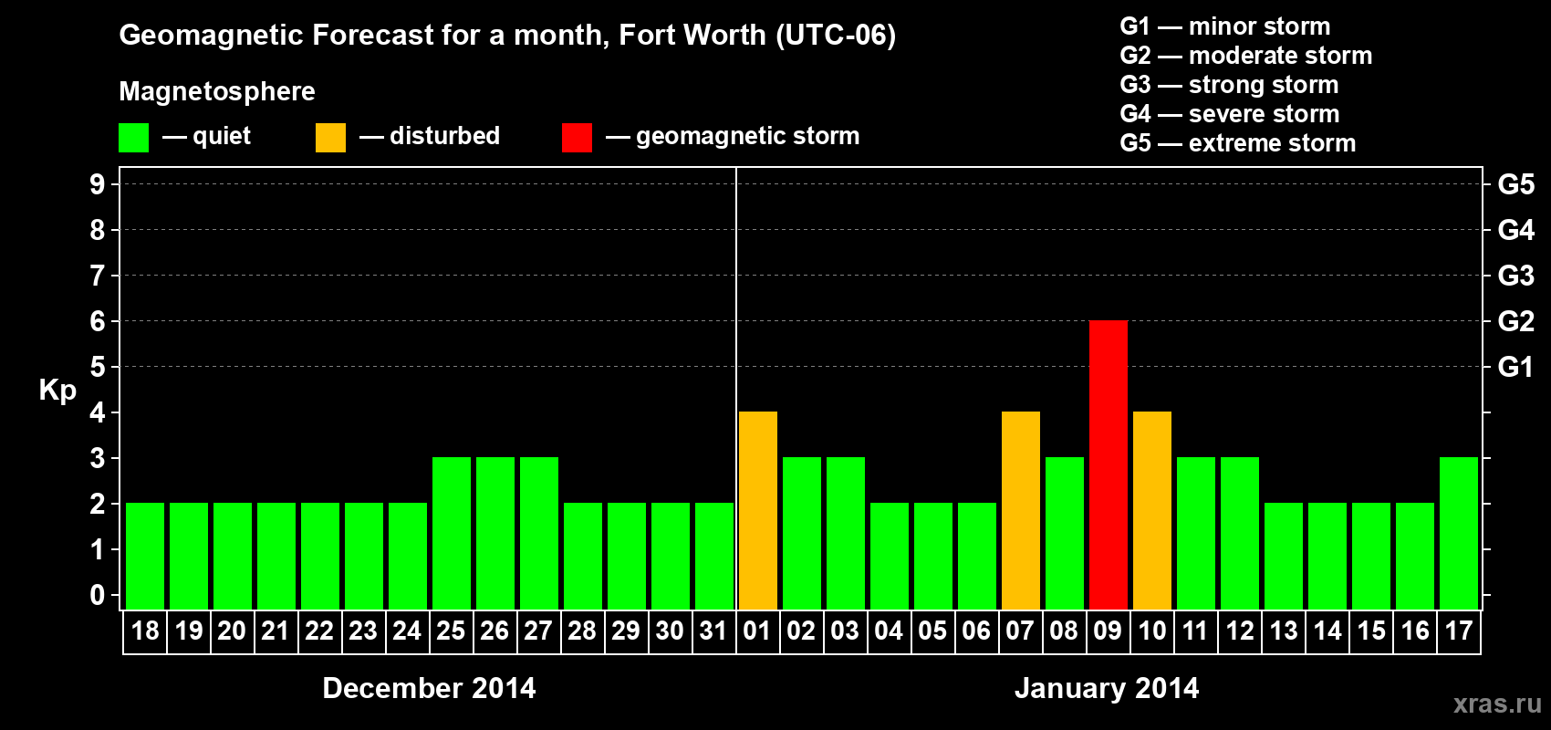
Task: Click the Kp axis value 6
Action: (98, 321)
